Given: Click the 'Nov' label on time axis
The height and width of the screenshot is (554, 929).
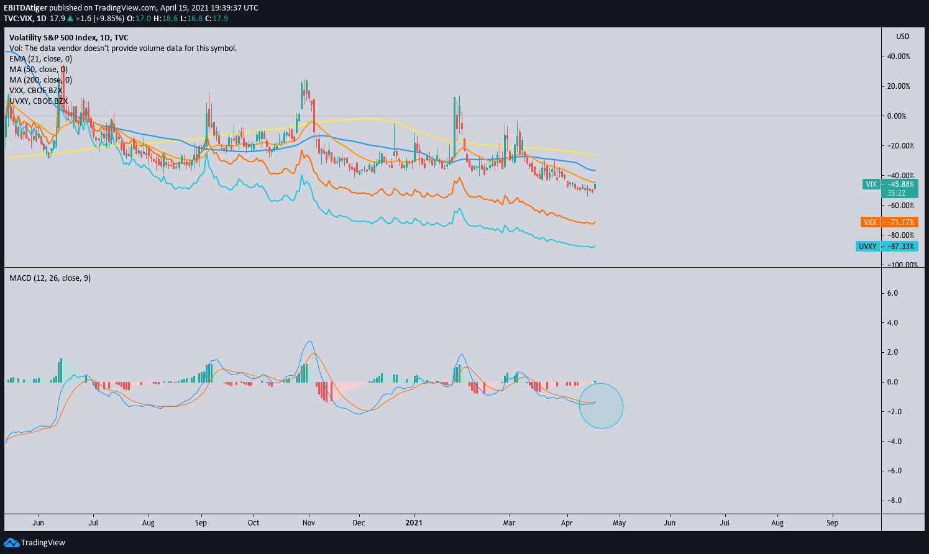Looking at the screenshot, I should pos(309,523).
